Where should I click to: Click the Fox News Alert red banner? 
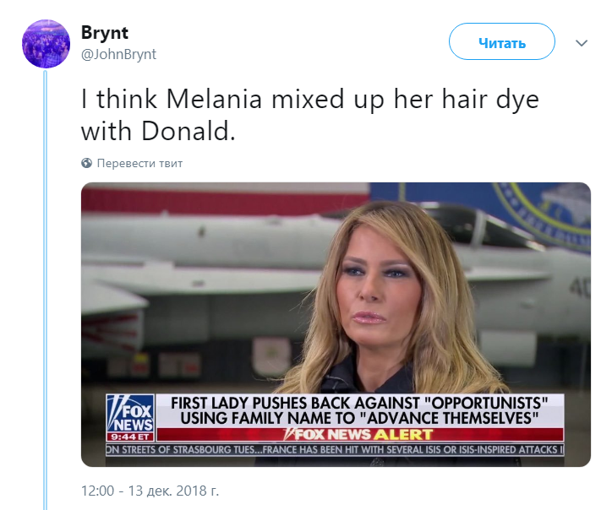click(360, 434)
